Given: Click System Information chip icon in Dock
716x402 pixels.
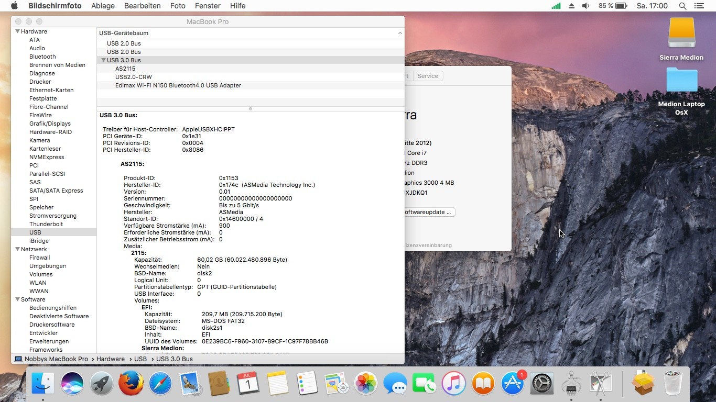Looking at the screenshot, I should 571,384.
